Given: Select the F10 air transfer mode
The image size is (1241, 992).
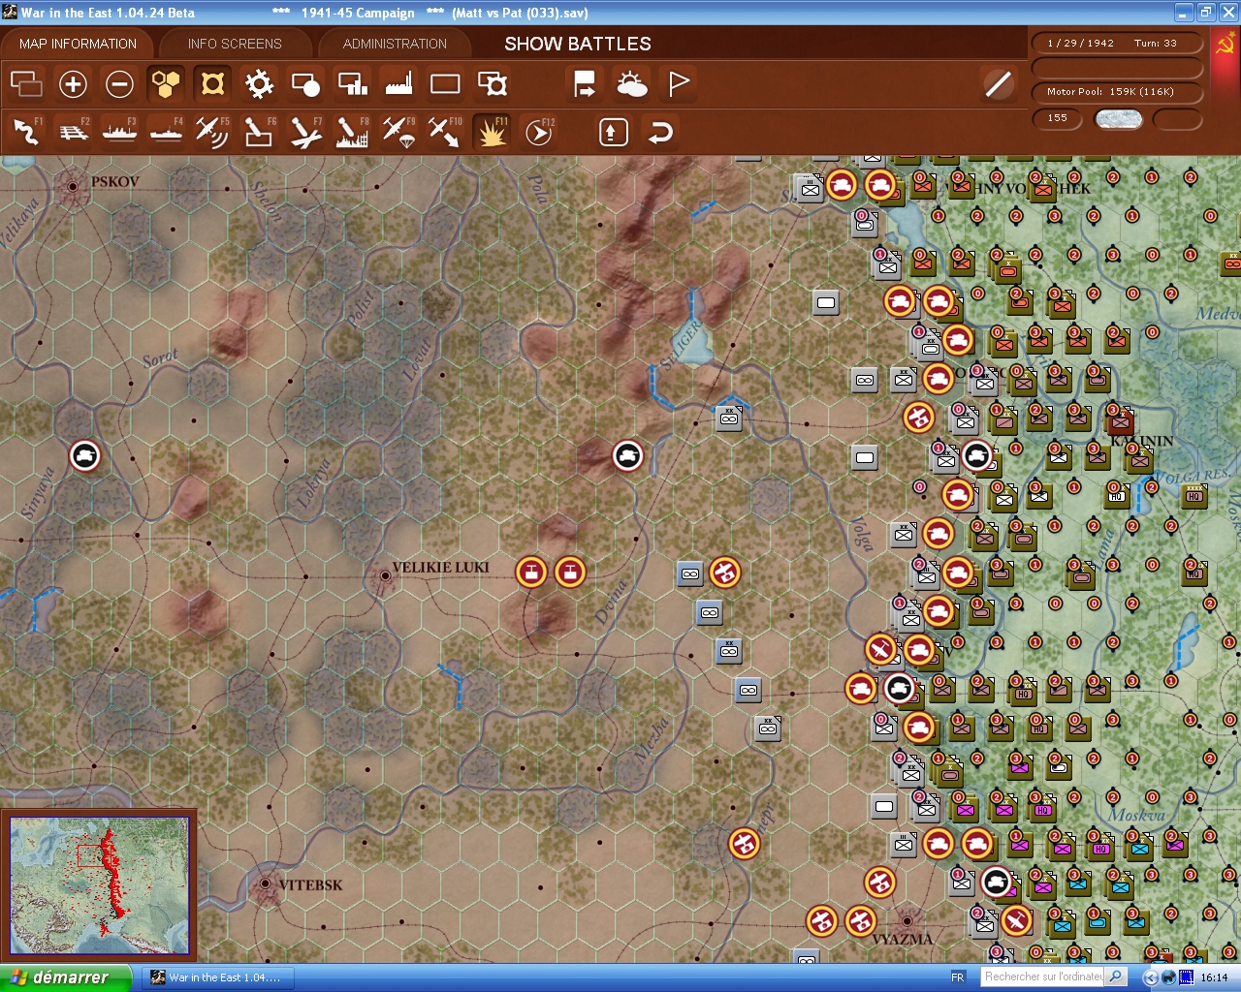Looking at the screenshot, I should [445, 132].
